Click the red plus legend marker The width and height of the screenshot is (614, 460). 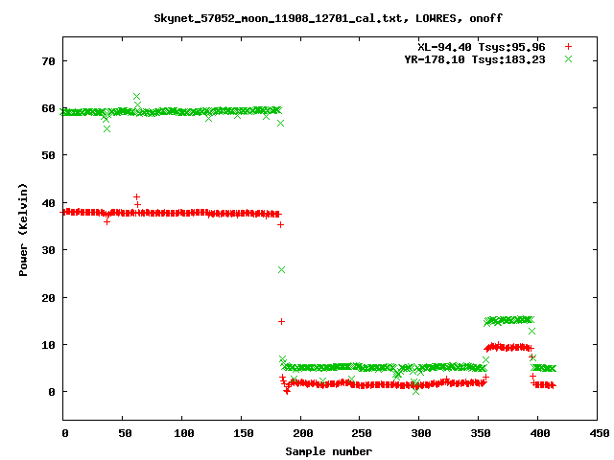point(568,47)
